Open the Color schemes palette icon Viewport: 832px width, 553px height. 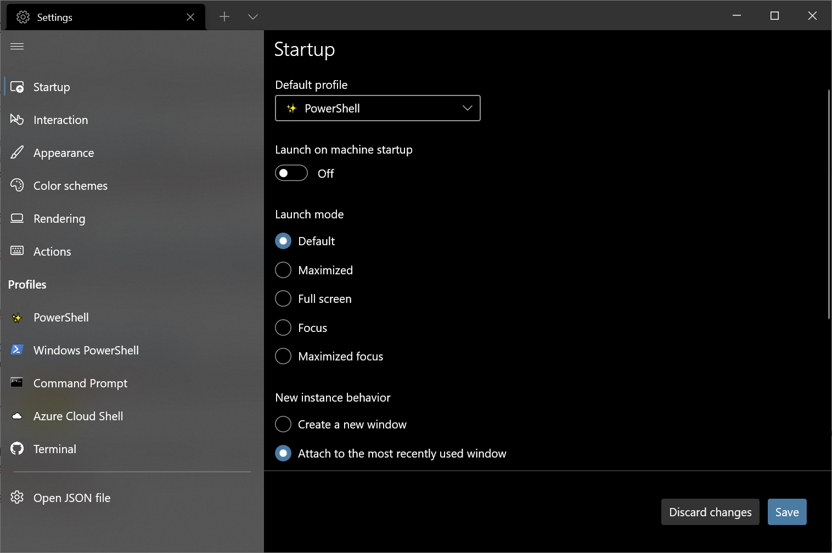click(x=17, y=185)
